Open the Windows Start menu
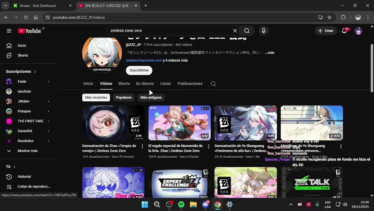374x211 pixels. click(x=145, y=205)
